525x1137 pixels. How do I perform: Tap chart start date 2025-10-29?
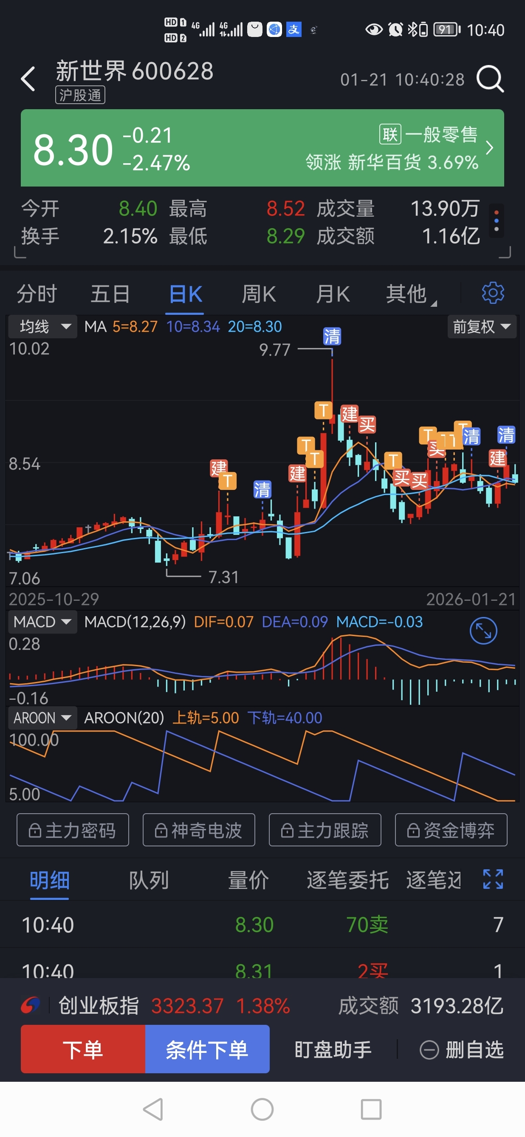click(x=54, y=600)
